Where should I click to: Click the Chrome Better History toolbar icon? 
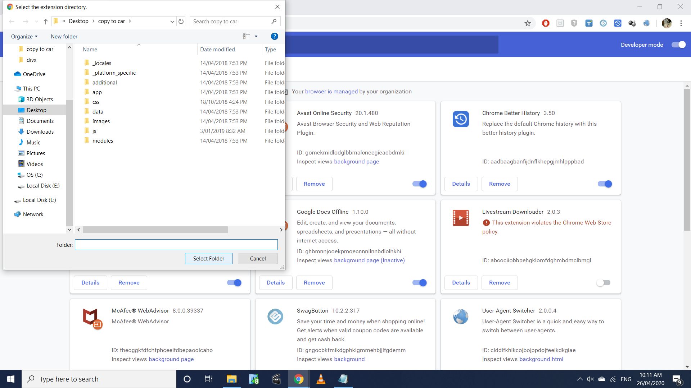[x=618, y=23]
